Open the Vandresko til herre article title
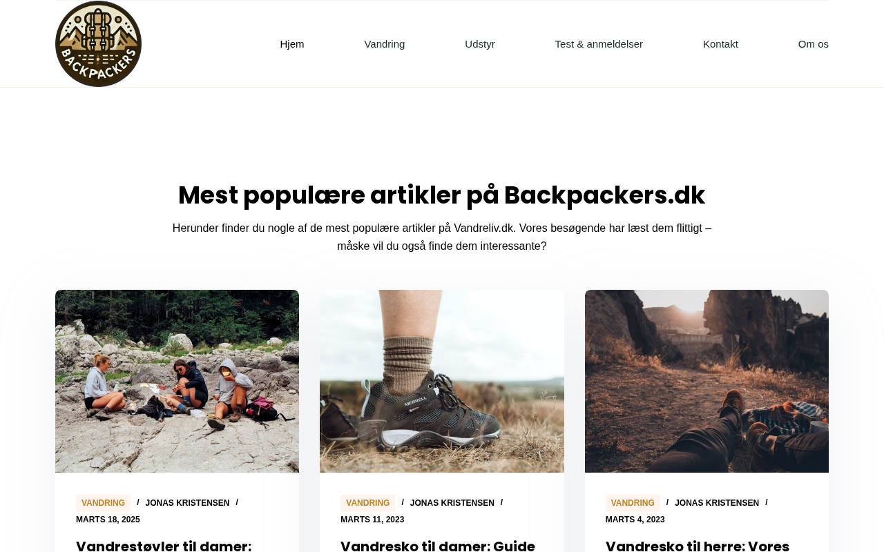This screenshot has height=552, width=884. coord(698,546)
